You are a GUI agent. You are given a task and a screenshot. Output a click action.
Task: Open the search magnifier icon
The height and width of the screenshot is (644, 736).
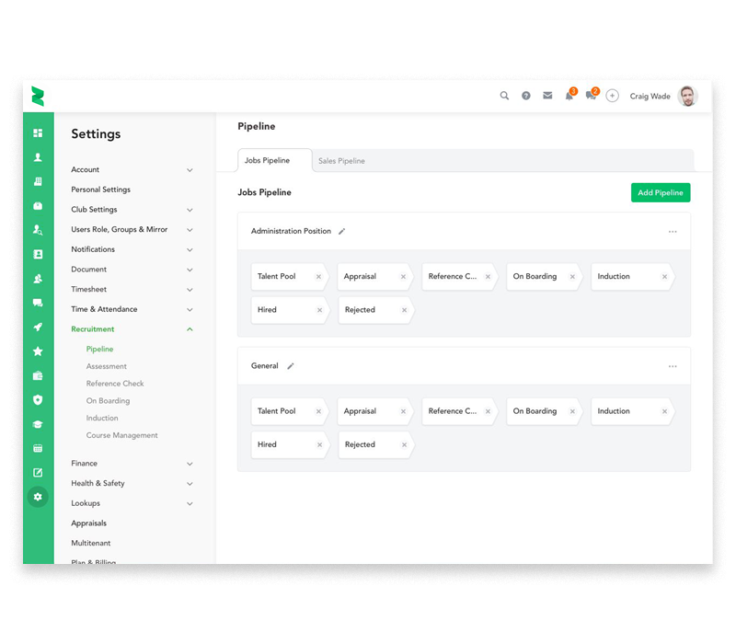point(504,96)
